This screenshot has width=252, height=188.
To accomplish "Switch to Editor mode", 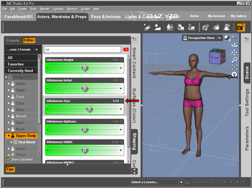I will coord(29,40).
